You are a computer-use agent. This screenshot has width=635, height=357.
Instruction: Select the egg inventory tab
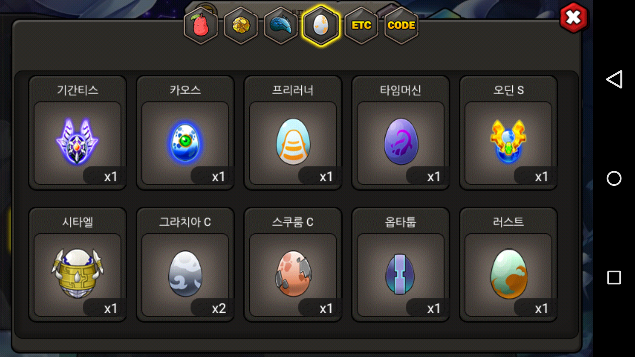pyautogui.click(x=321, y=25)
